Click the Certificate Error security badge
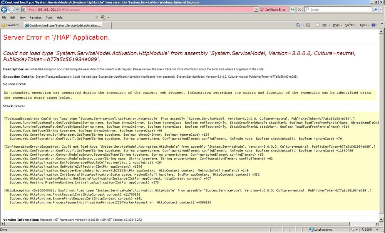The height and width of the screenshot is (233, 385). pyautogui.click(x=273, y=10)
